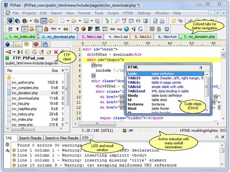
Task: Select the TABLEc code clip entry
Action: (x=166, y=82)
